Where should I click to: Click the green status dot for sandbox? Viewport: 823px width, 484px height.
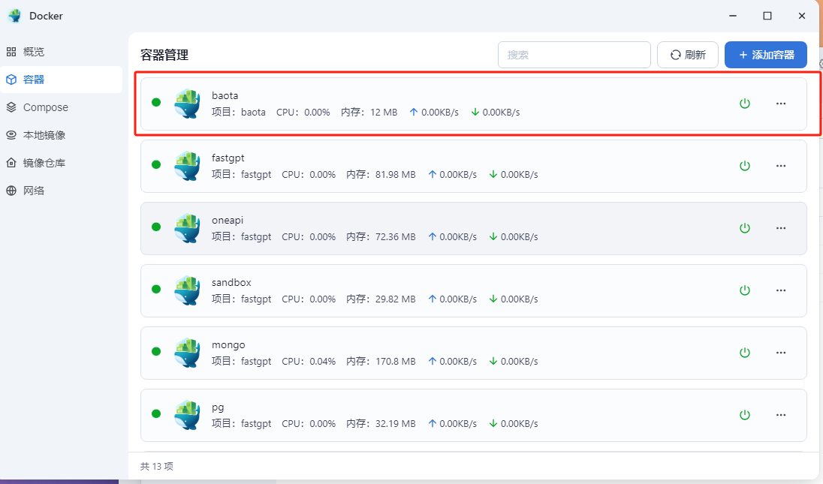click(156, 289)
